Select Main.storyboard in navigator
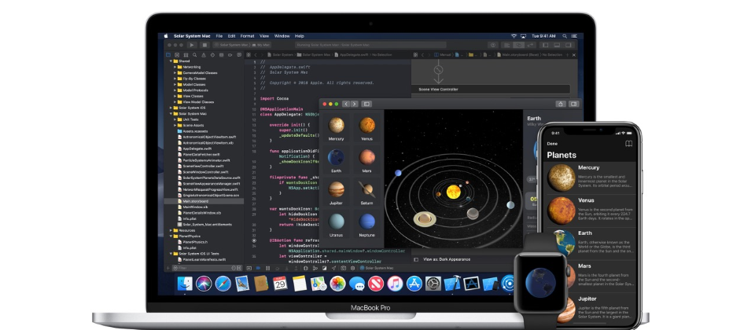This screenshot has width=755, height=330. click(x=204, y=201)
